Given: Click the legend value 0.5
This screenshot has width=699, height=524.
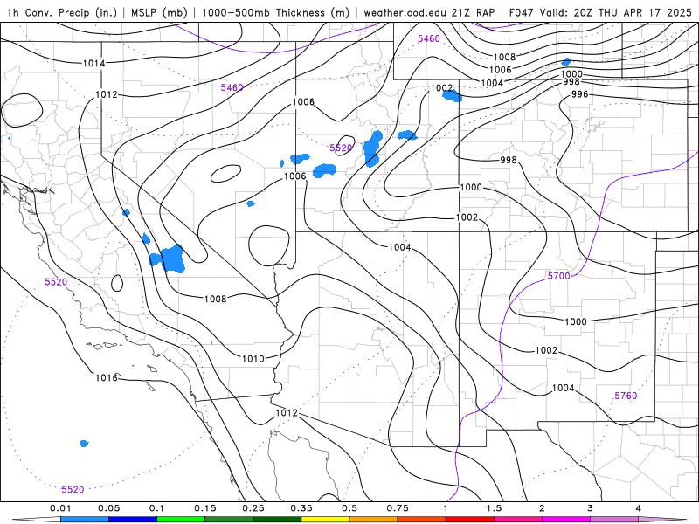Looking at the screenshot, I should click(349, 508).
